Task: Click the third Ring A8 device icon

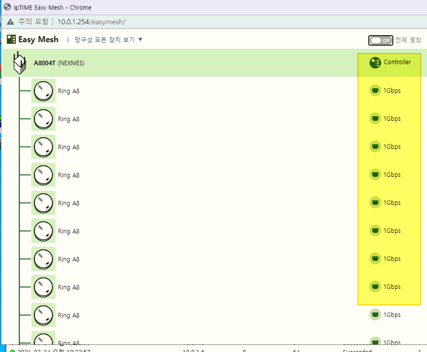Action: (43, 147)
